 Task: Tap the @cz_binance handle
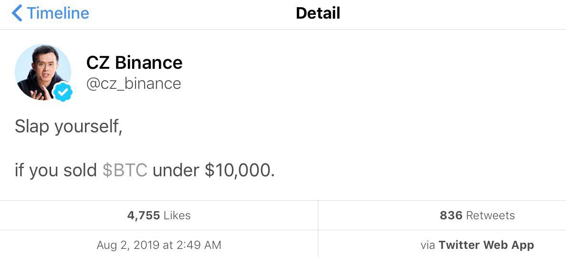click(134, 84)
